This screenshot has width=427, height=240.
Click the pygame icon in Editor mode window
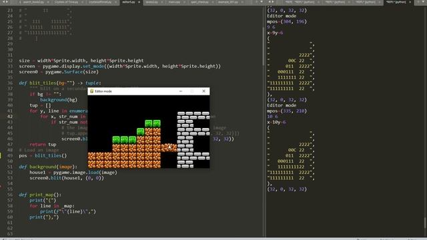[92, 91]
